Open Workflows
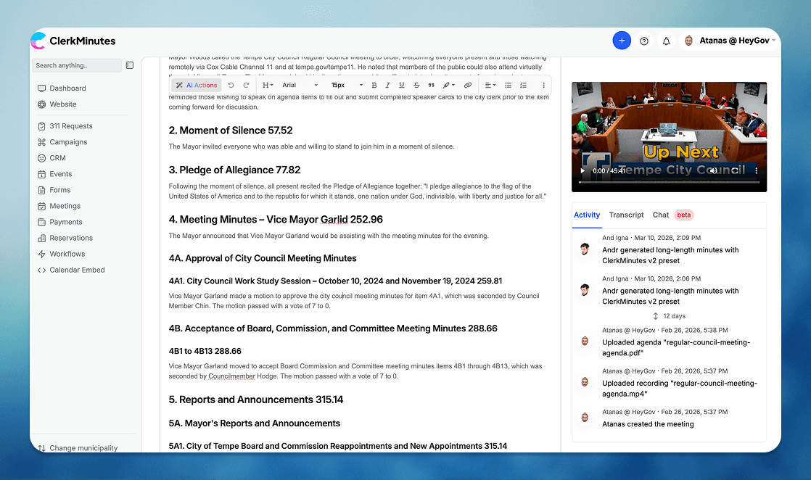 pos(67,255)
